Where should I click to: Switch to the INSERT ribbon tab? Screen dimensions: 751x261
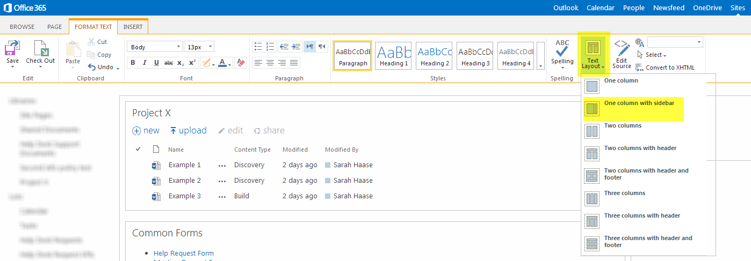click(x=133, y=27)
